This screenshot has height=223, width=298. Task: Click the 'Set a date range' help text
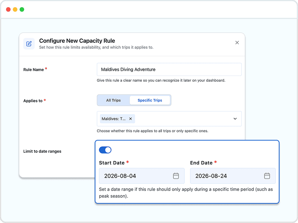(x=186, y=193)
